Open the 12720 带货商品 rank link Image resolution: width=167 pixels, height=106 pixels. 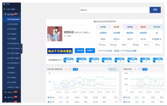(x=157, y=39)
